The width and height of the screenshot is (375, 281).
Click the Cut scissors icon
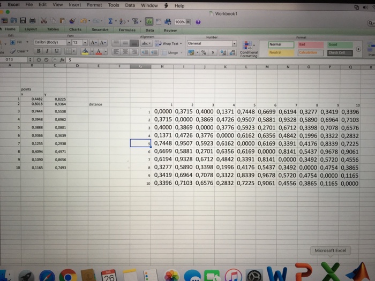coord(43,21)
